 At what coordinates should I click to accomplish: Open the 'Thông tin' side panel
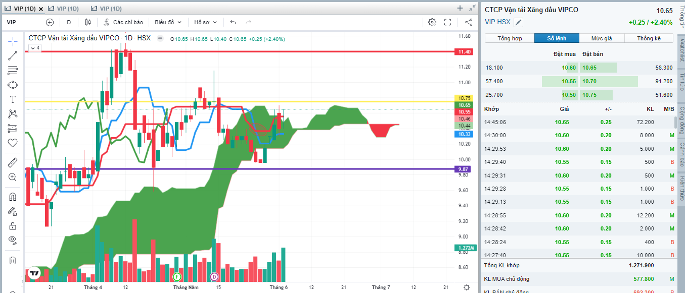[681, 19]
